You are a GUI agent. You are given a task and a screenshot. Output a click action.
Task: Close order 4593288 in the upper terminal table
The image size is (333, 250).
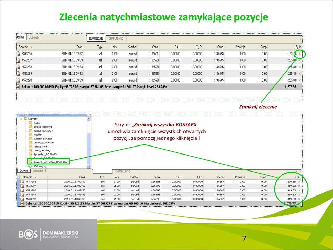click(x=300, y=67)
